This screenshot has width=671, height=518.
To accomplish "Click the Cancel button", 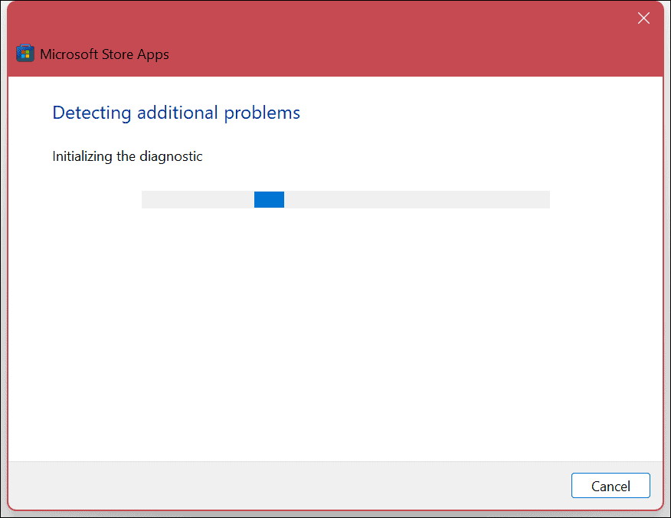I will pos(610,486).
